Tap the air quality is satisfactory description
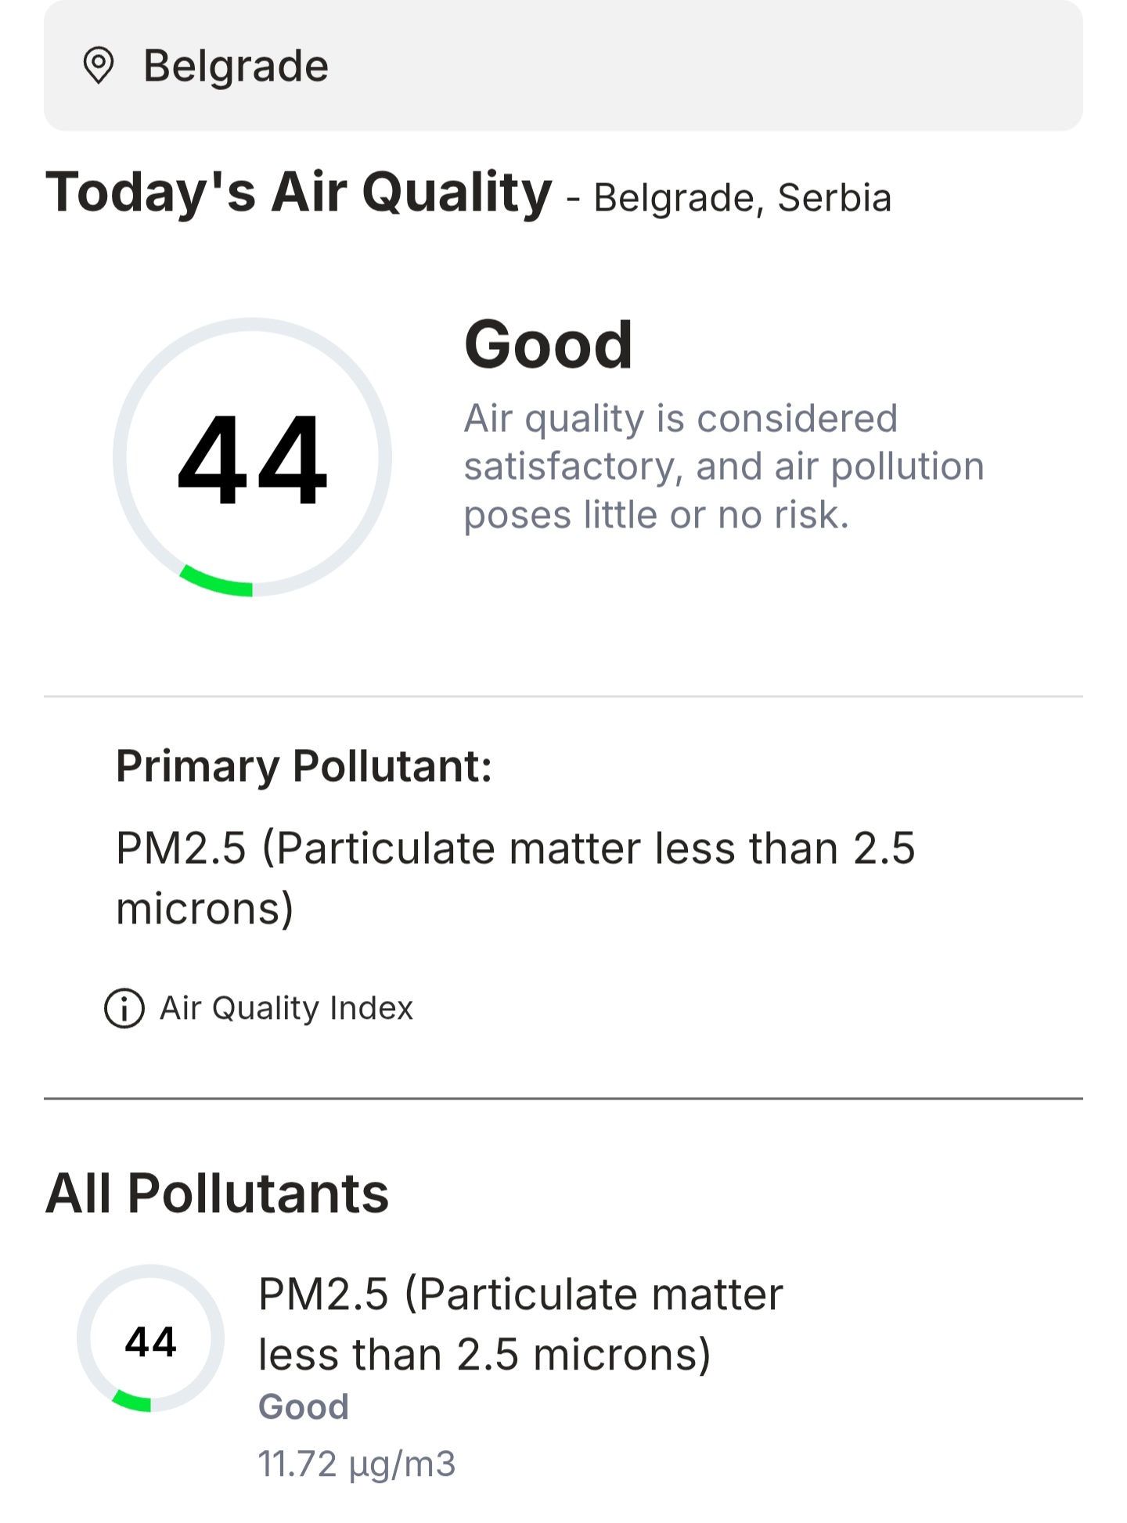This screenshot has height=1523, width=1127. pyautogui.click(x=723, y=466)
